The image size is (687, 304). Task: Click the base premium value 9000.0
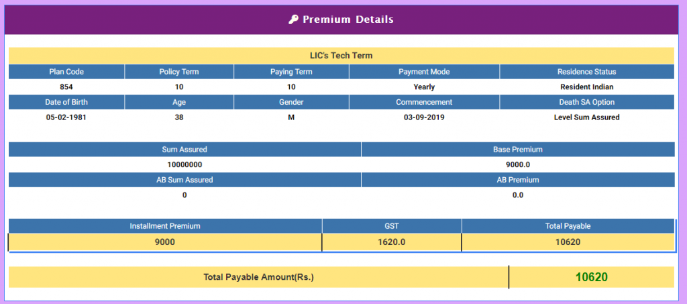point(518,164)
